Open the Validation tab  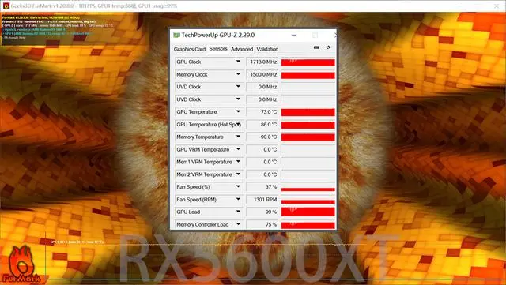click(267, 49)
